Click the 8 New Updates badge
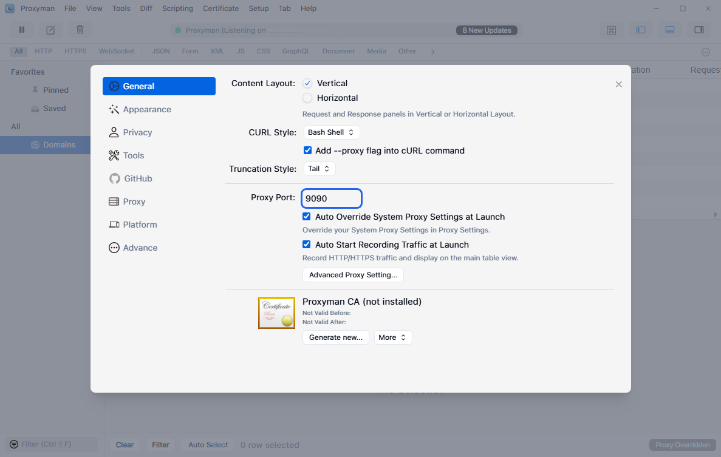Screen dimensions: 721x457 (x=487, y=30)
